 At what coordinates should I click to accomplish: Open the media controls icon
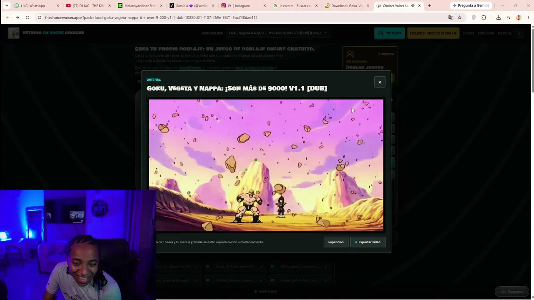[x=509, y=17]
